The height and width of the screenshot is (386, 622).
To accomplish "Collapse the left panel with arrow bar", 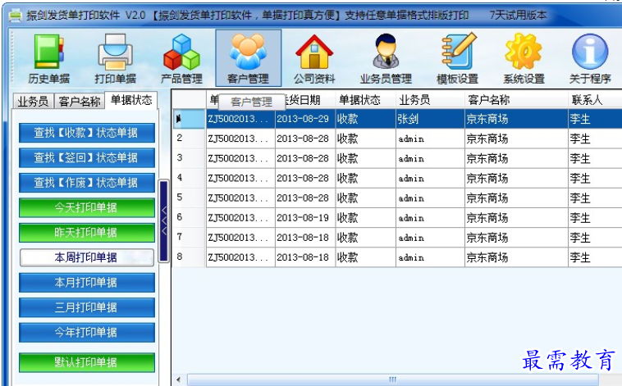I will point(164,220).
